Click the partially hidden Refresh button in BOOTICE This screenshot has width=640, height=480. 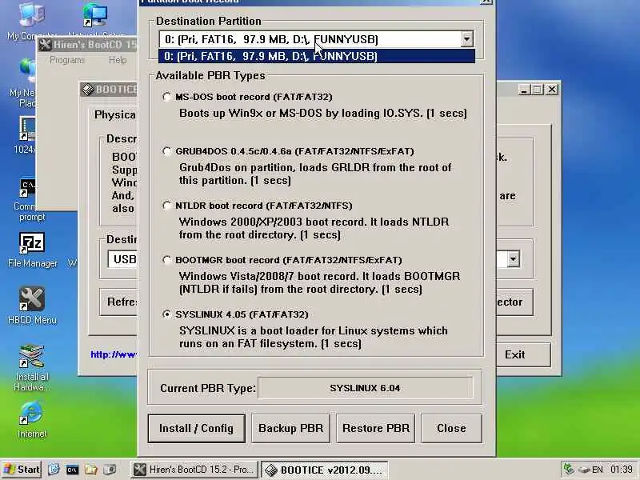pos(118,302)
